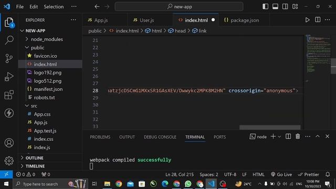Open the PROBLEMS panel tab
The width and height of the screenshot is (336, 189).
pyautogui.click(x=100, y=137)
